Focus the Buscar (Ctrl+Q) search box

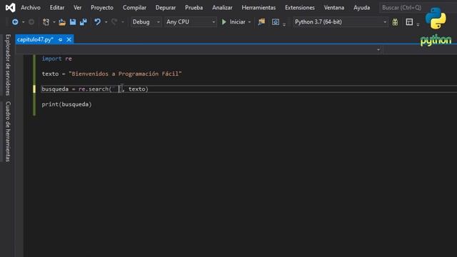pyautogui.click(x=418, y=8)
